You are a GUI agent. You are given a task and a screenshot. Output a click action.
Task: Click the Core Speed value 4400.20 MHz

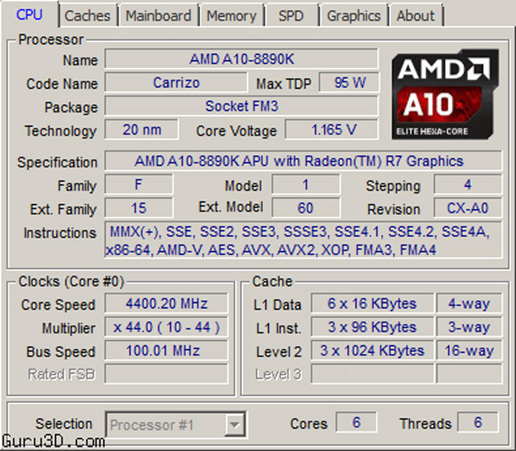pos(166,303)
